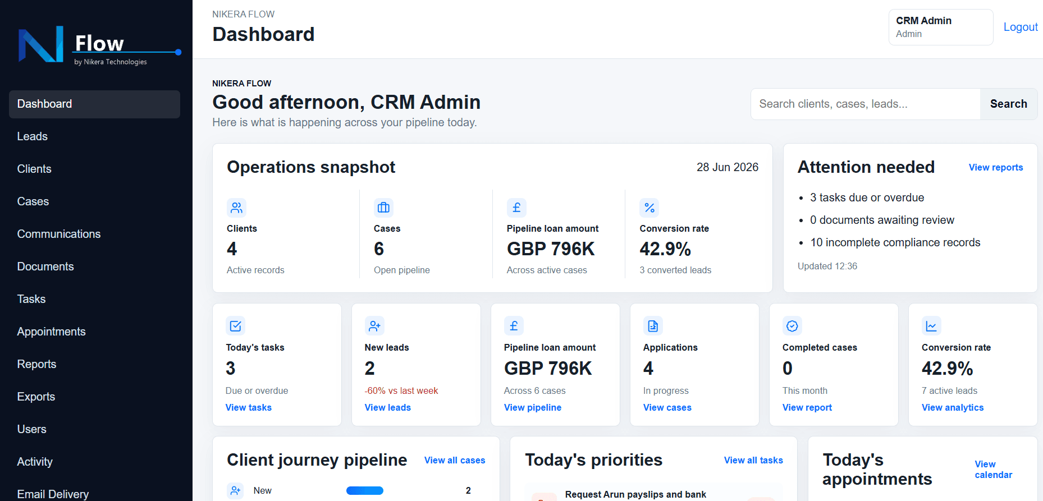Click View all tasks link

coord(753,460)
